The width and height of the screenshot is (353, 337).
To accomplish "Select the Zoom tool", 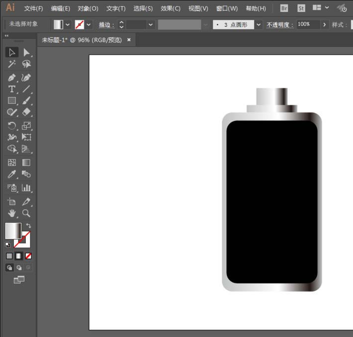I will (26, 213).
